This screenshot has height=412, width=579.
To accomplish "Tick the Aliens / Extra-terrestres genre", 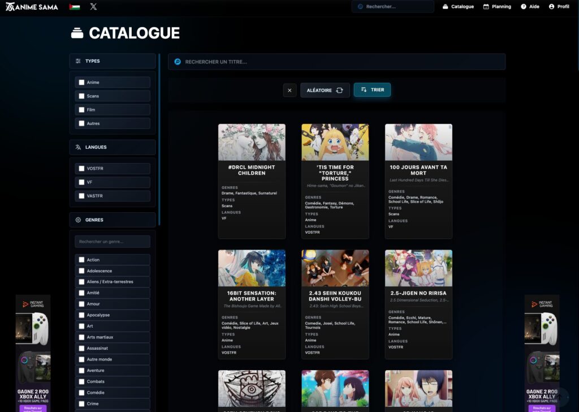I will [x=81, y=282].
